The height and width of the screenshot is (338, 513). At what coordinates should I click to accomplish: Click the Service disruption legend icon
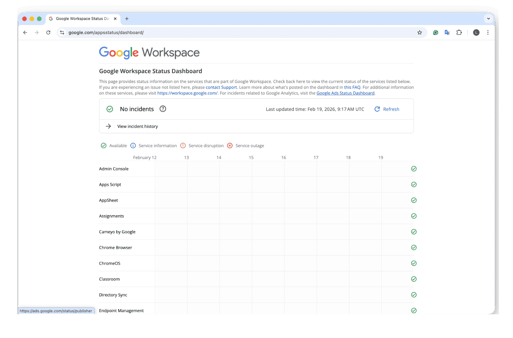pyautogui.click(x=183, y=145)
